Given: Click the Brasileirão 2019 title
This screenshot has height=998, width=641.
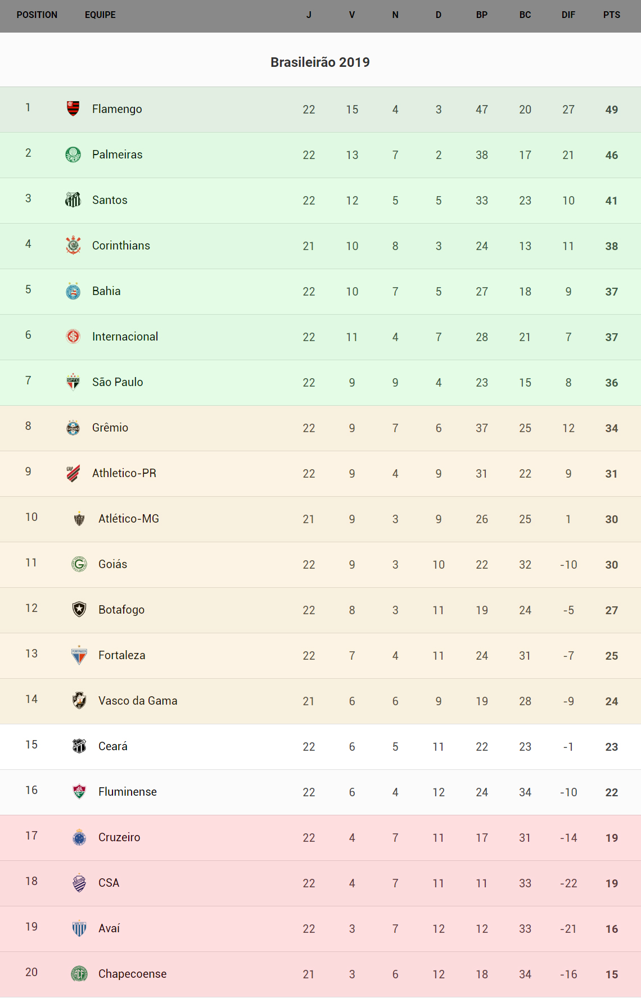Looking at the screenshot, I should click(320, 62).
